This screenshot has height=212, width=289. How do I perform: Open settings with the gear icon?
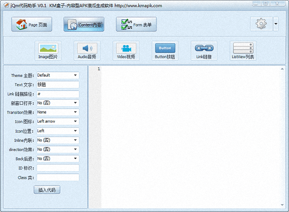[x=261, y=24]
